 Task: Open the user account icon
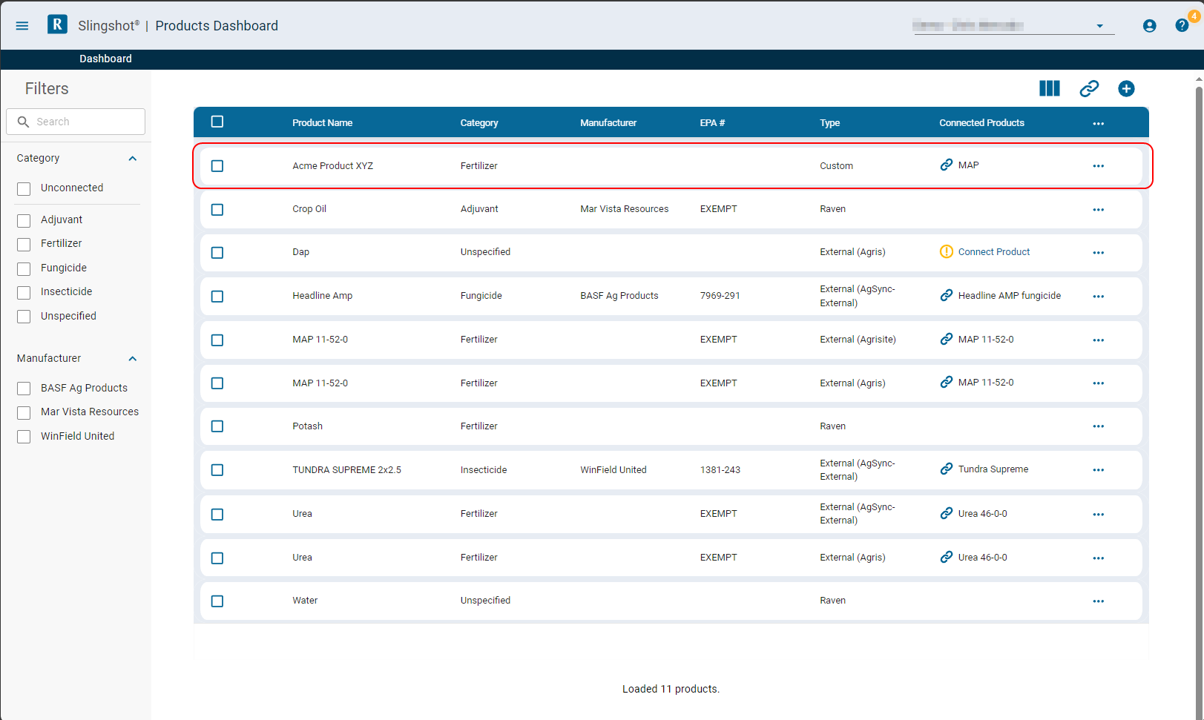(x=1149, y=25)
